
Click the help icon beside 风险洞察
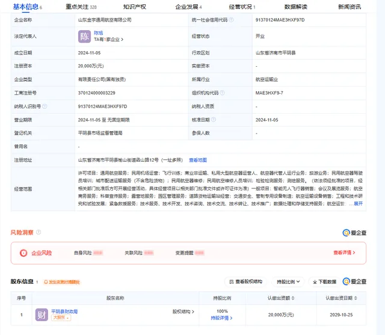(40, 232)
